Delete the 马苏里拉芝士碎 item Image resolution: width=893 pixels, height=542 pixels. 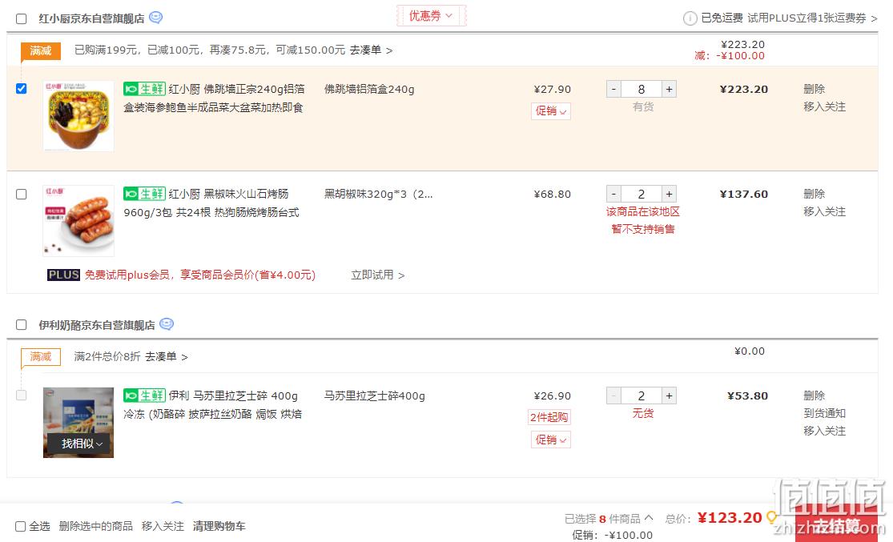pos(814,395)
